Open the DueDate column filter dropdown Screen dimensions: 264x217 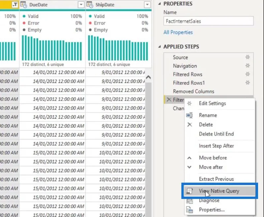click(x=81, y=5)
